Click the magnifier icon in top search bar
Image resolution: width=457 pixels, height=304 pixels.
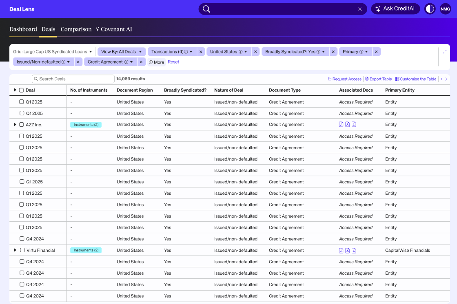(206, 9)
